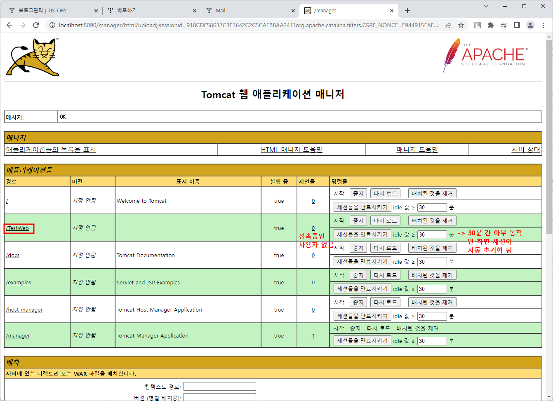The width and height of the screenshot is (553, 401).
Task: Undeploy /TestWeb with 배치된 것을 제거
Action: coord(432,220)
